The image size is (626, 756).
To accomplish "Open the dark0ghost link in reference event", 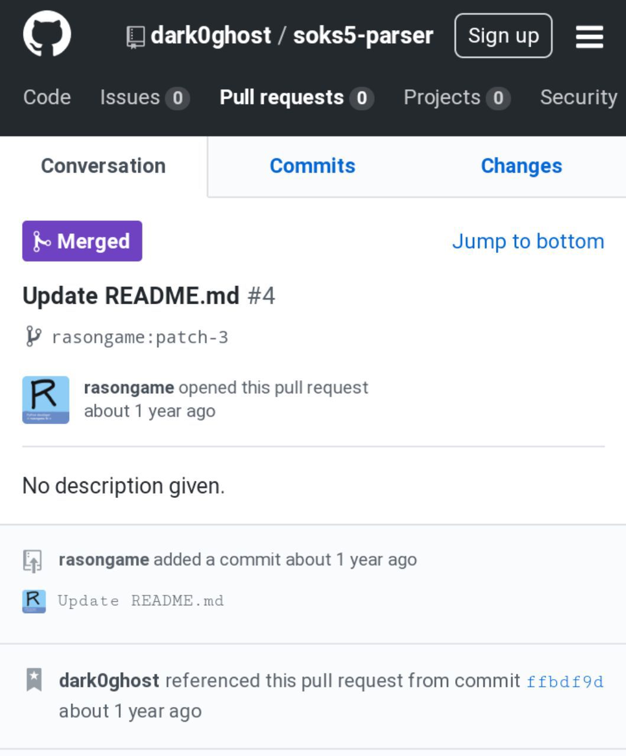I will 109,680.
